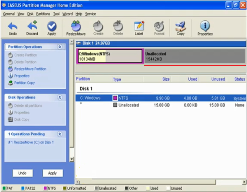Open the View menu
Image resolution: width=247 pixels, height=192 pixels.
(x=21, y=14)
